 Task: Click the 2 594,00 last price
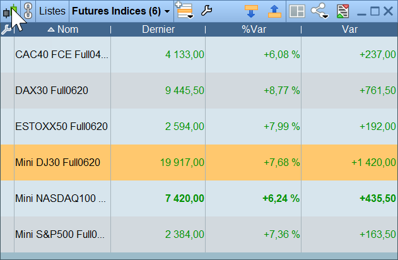click(185, 126)
